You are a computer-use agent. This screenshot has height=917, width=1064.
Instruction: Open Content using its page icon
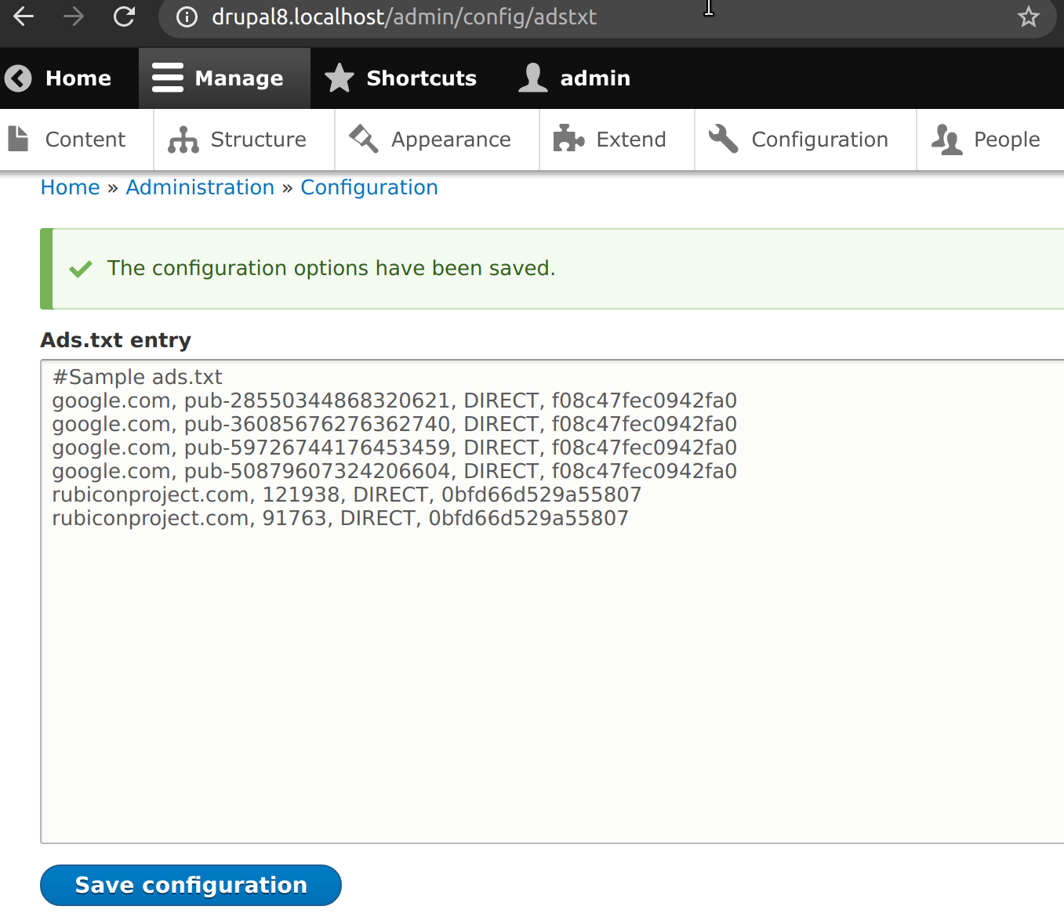(x=17, y=139)
